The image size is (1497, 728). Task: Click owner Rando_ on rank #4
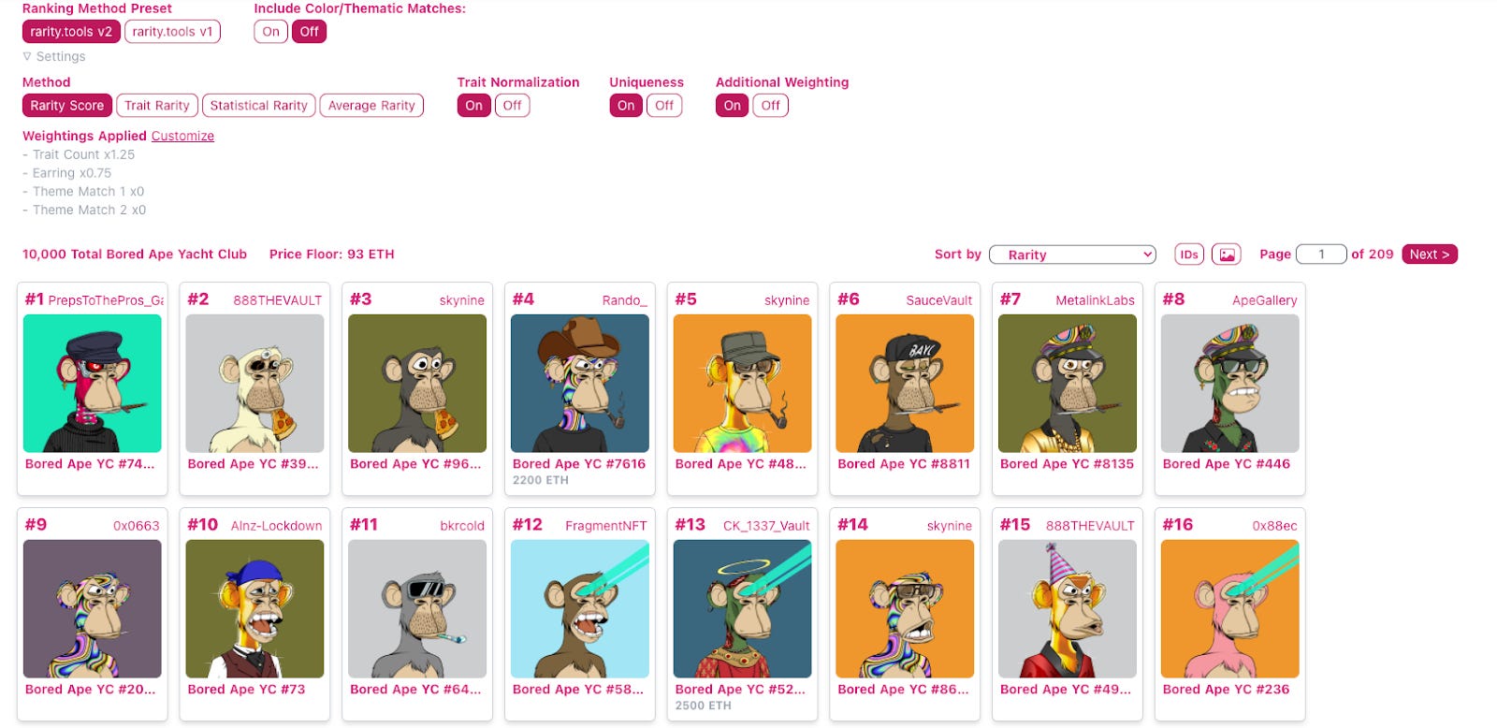point(625,300)
